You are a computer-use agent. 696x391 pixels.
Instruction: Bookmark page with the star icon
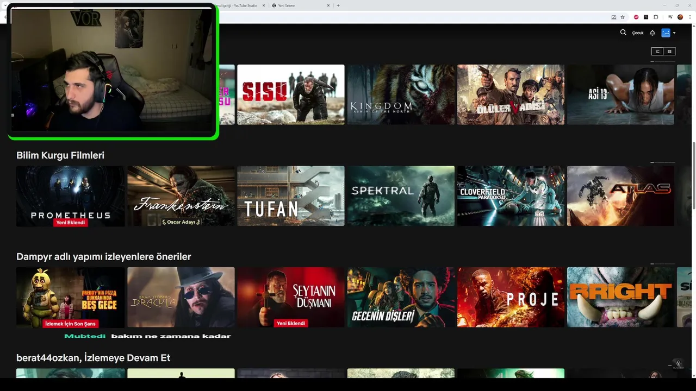click(623, 17)
